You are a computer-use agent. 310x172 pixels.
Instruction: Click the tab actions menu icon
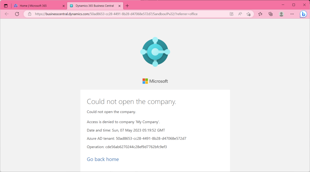point(6,6)
